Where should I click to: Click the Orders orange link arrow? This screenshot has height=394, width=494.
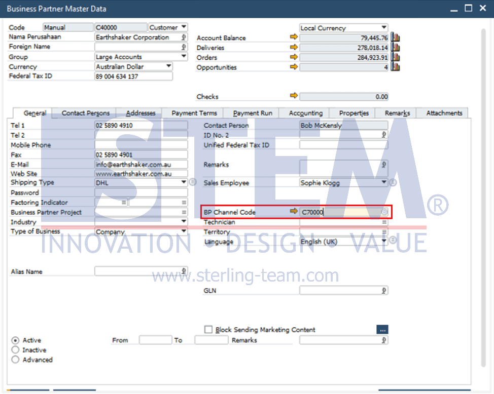294,57
